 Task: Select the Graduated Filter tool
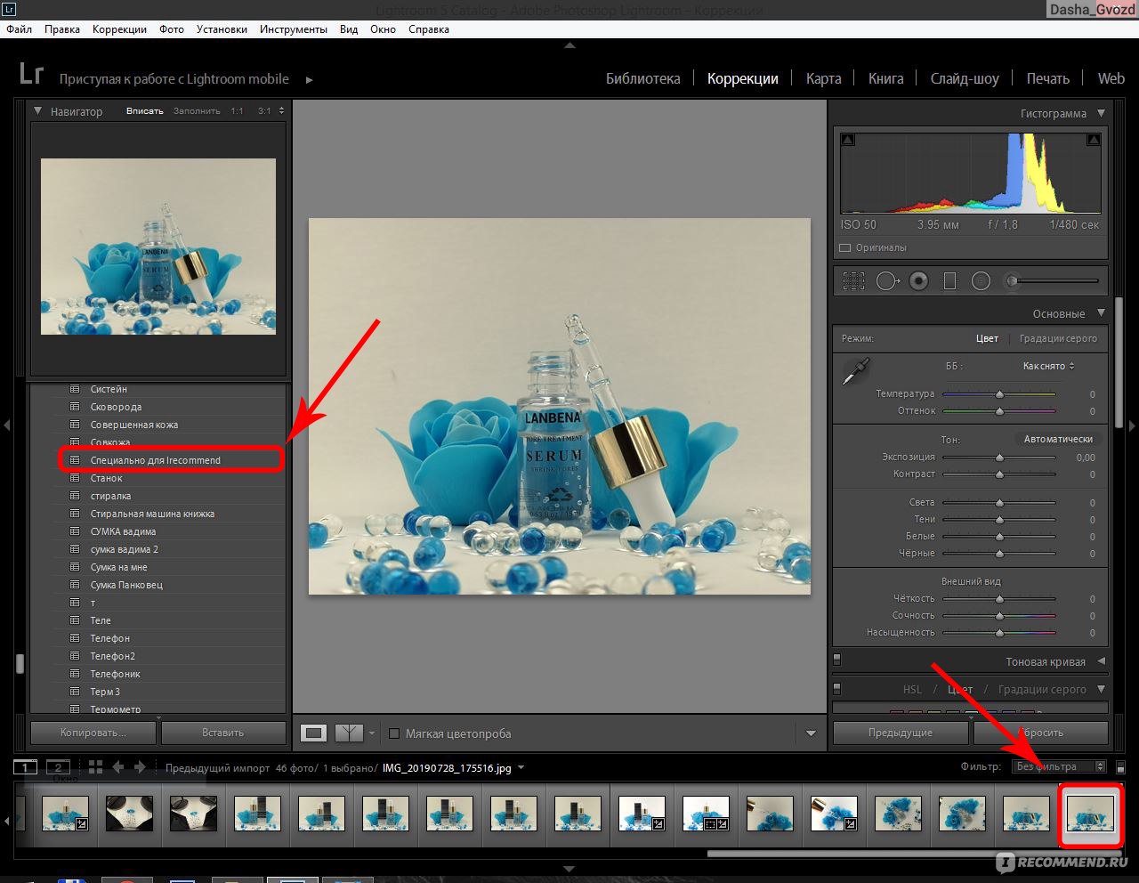(x=949, y=281)
